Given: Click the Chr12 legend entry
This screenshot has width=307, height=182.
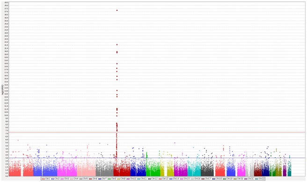Looking at the screenshot, I should (153, 179).
